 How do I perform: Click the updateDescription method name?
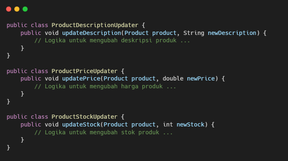coord(91,33)
